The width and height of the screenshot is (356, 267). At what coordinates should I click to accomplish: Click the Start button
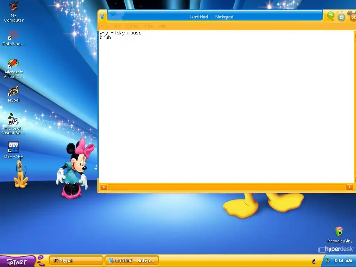[17, 261]
